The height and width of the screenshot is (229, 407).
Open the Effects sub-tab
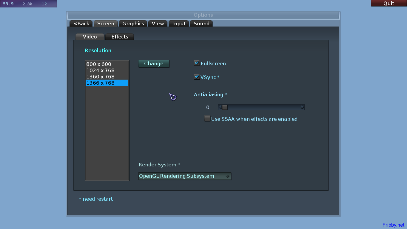coord(120,37)
